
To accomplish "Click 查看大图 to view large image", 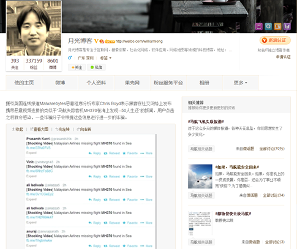I will (39, 129).
